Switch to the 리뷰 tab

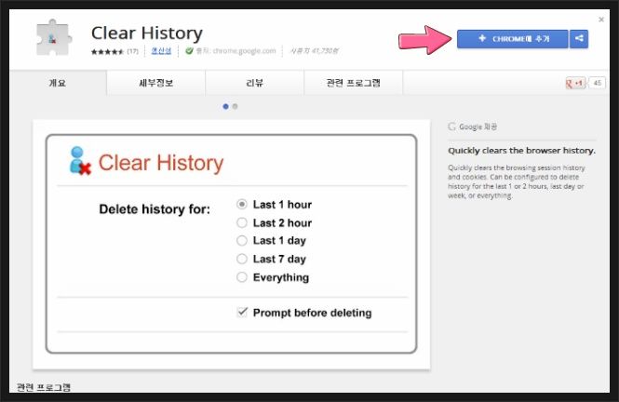coord(255,83)
